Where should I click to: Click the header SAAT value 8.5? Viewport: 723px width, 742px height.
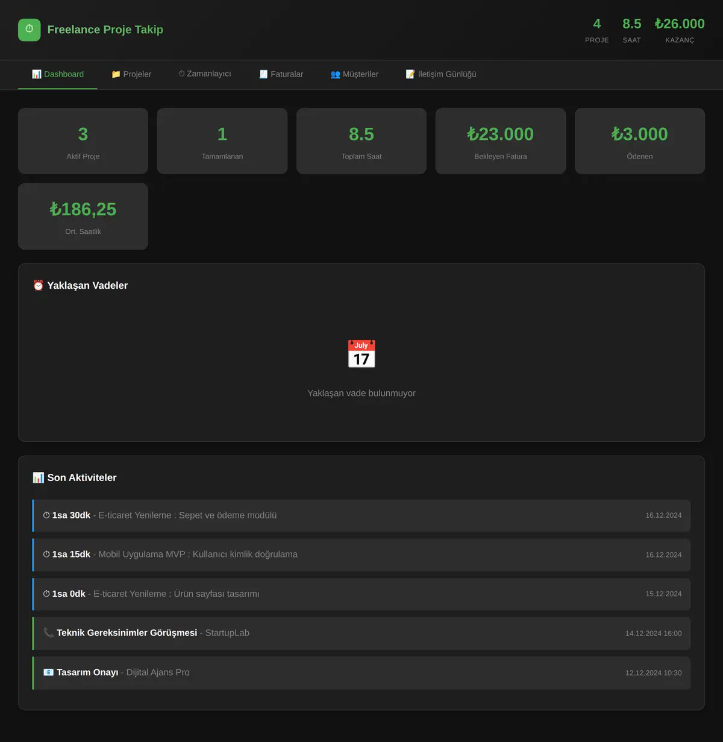[632, 24]
